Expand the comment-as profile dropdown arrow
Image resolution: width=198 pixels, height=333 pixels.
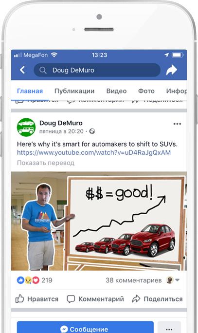pyautogui.click(x=178, y=280)
